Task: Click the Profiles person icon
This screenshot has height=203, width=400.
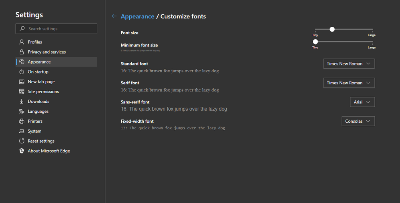Action: pyautogui.click(x=22, y=42)
